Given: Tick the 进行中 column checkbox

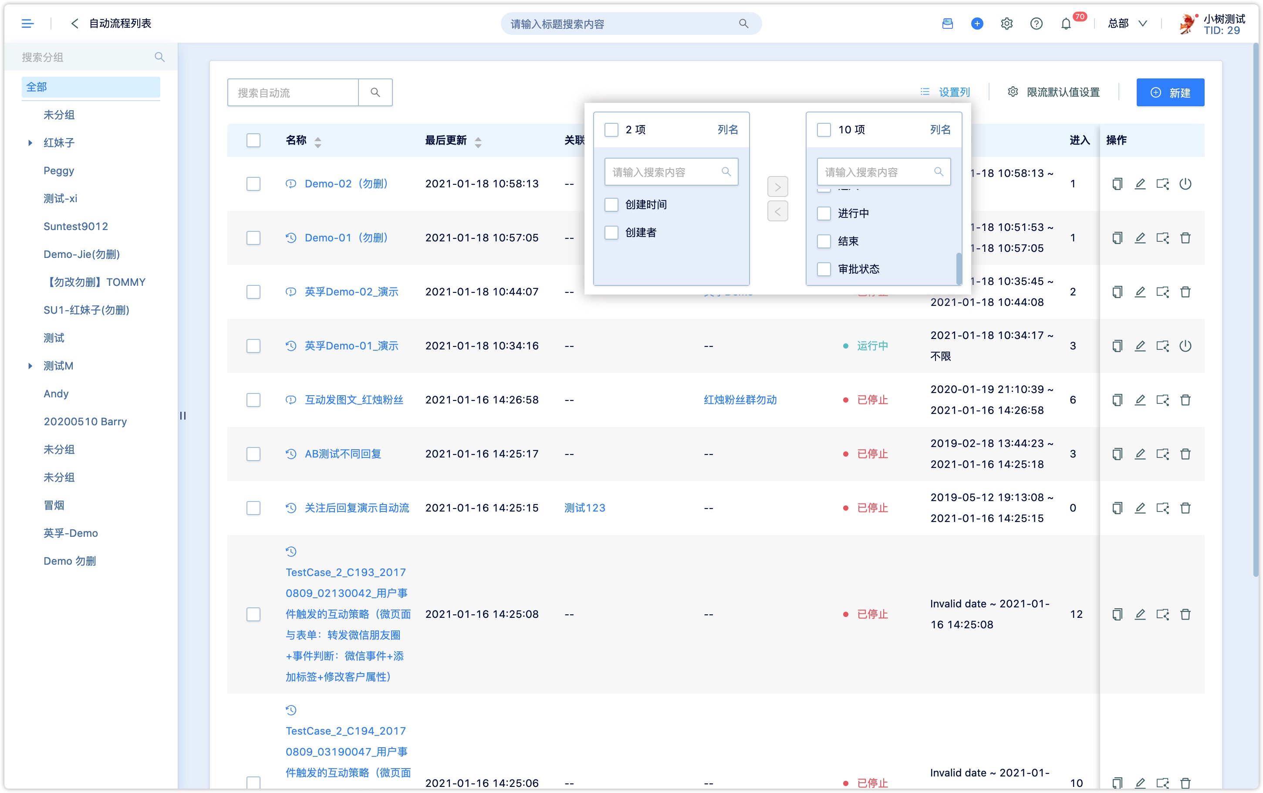Looking at the screenshot, I should (x=824, y=213).
